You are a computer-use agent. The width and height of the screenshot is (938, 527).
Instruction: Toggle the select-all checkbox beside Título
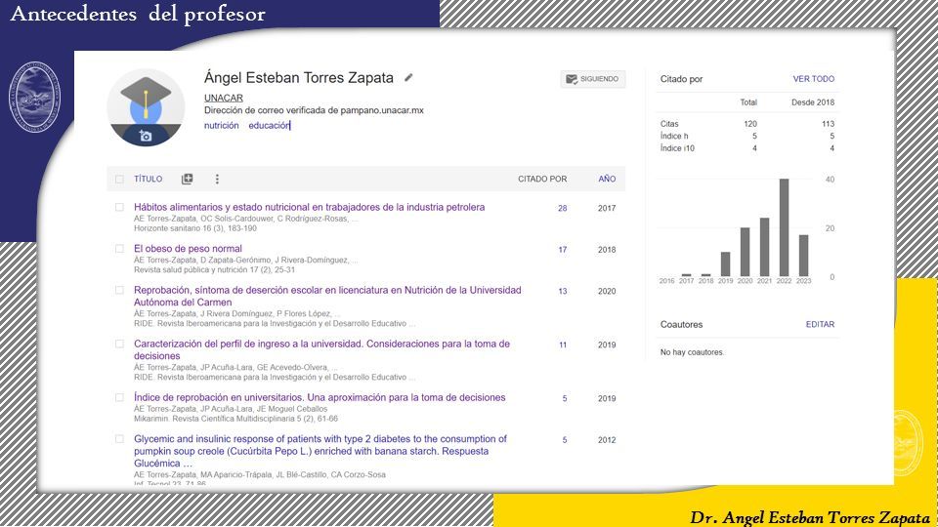click(x=119, y=180)
